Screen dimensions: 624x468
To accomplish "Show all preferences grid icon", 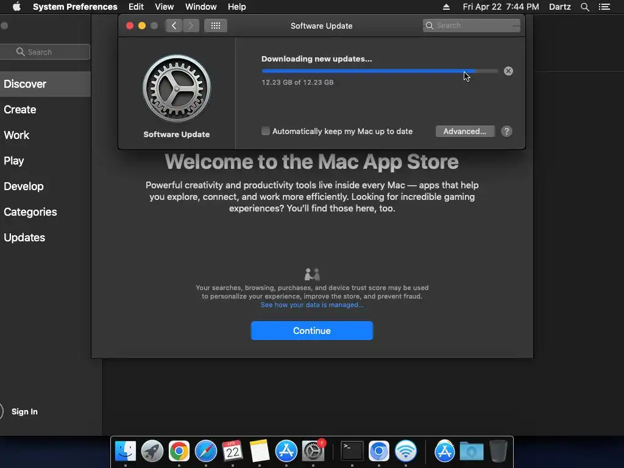I will point(216,26).
